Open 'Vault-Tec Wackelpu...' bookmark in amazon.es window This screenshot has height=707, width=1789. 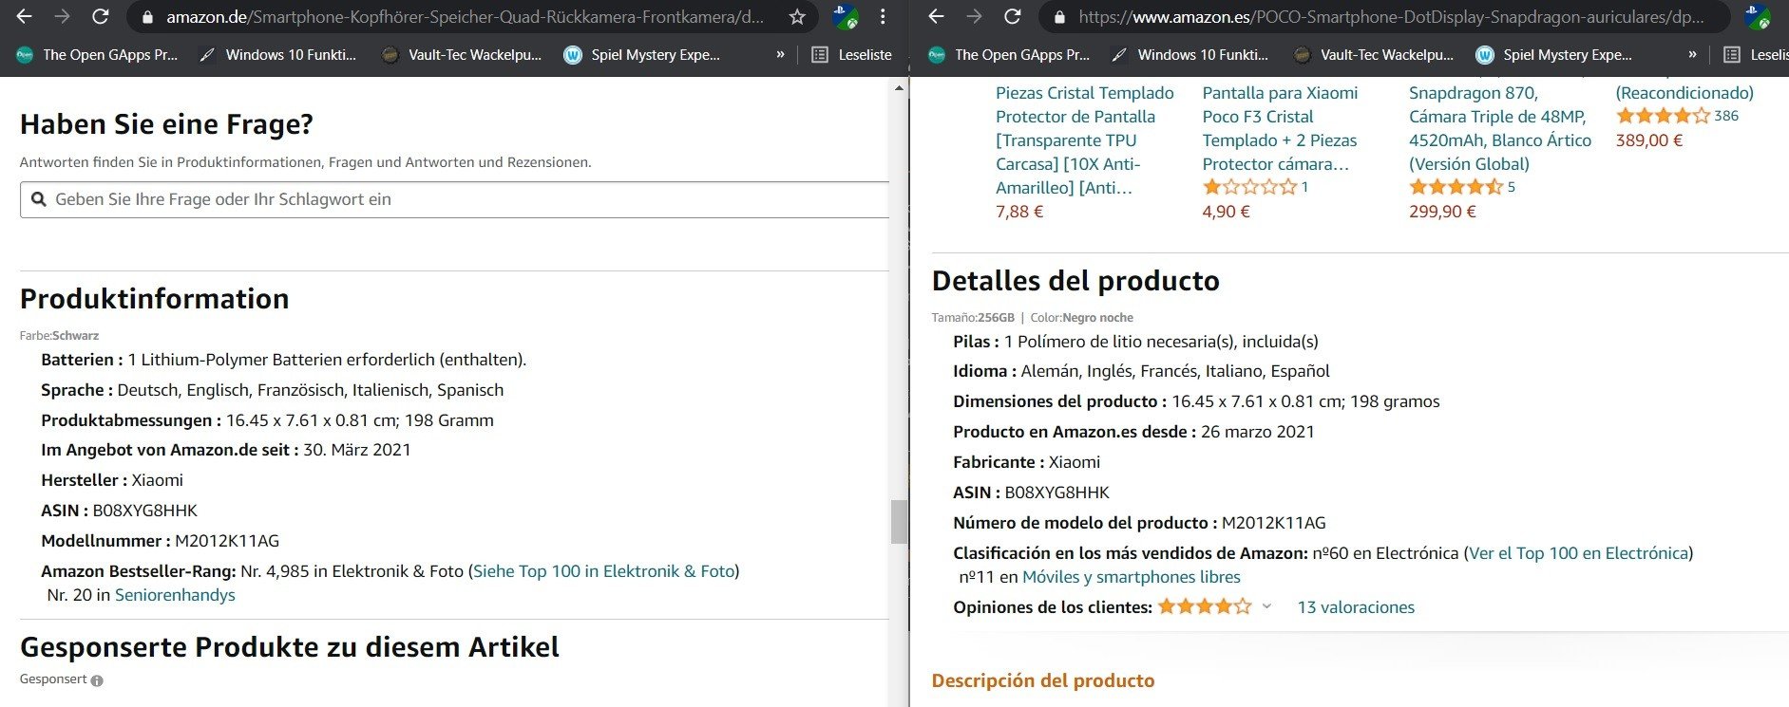[1373, 55]
